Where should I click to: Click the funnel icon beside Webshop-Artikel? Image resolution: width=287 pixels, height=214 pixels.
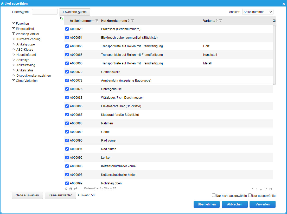14,34
